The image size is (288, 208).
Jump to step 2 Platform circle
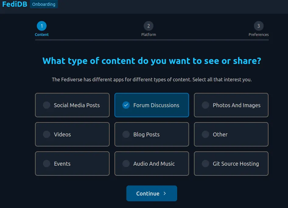(149, 26)
